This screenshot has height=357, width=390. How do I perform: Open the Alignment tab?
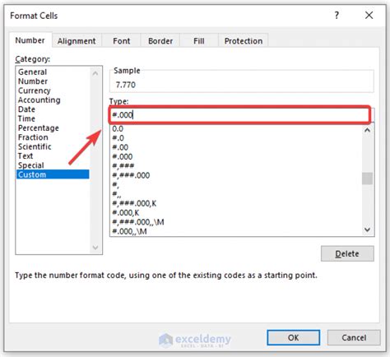click(77, 41)
